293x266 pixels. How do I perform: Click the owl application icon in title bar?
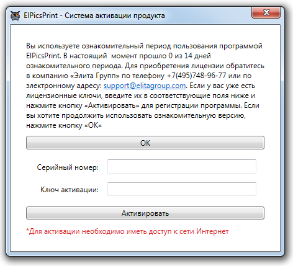(x=15, y=16)
